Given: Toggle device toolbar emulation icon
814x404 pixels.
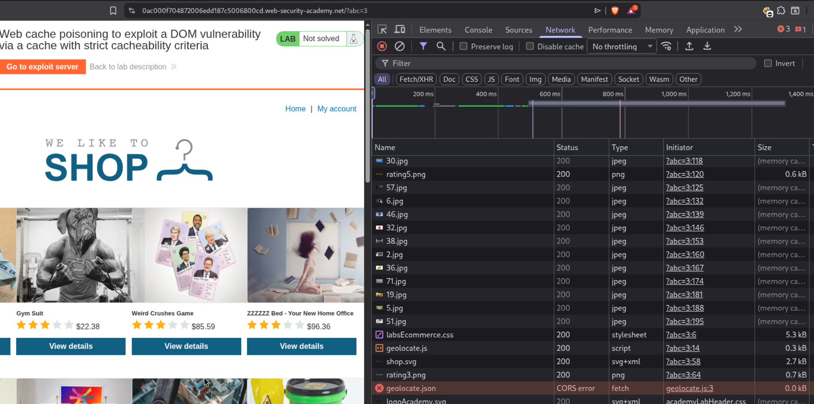Looking at the screenshot, I should pos(400,29).
